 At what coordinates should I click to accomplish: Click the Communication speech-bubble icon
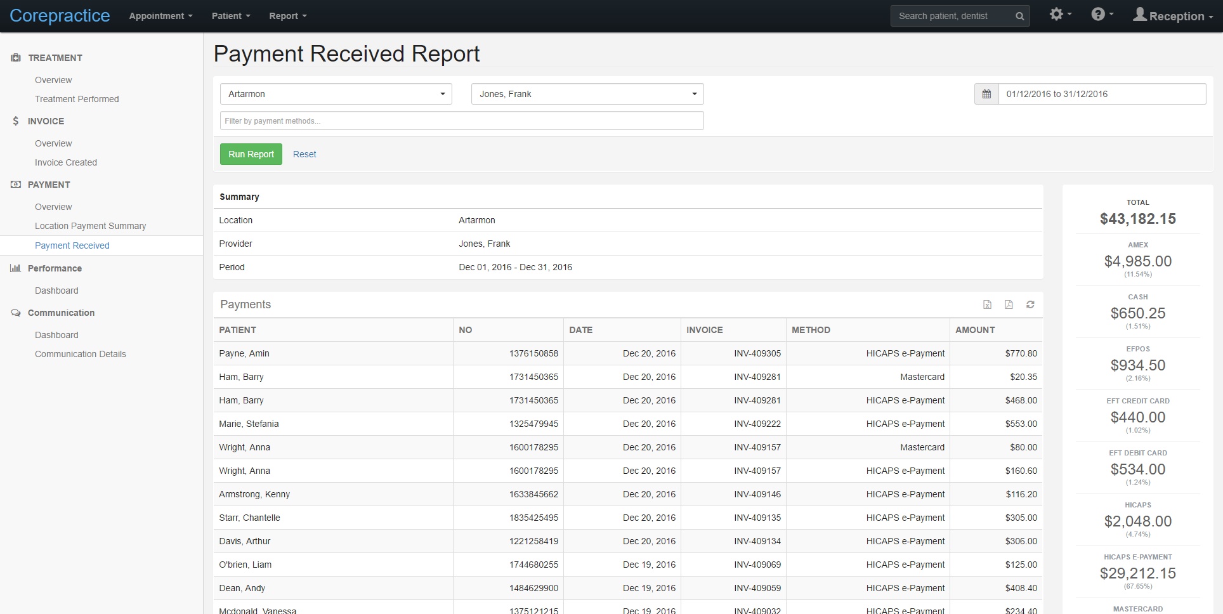tap(15, 313)
